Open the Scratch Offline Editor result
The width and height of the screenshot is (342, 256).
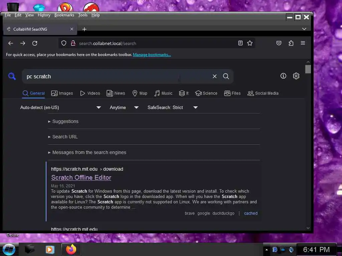click(x=81, y=178)
